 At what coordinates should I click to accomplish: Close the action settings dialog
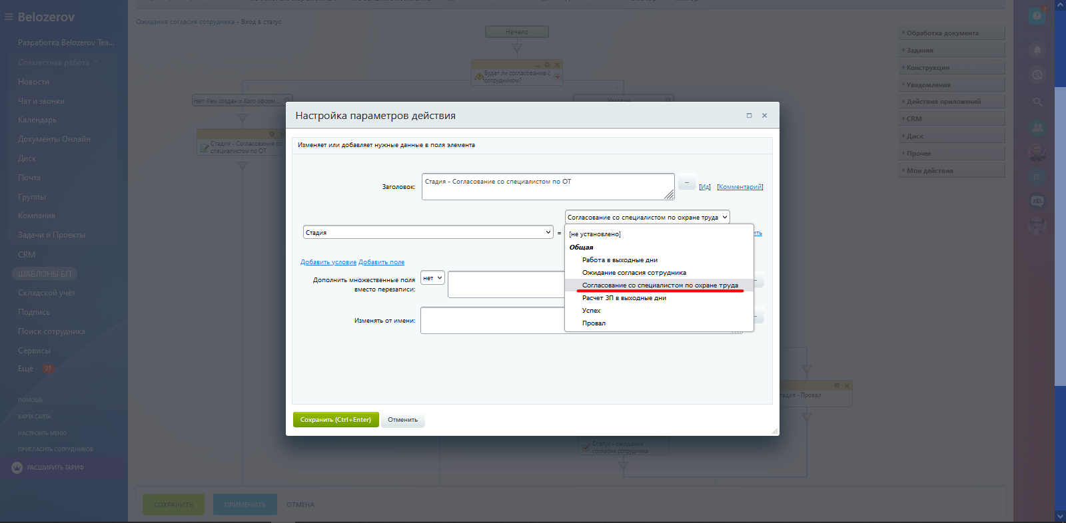pyautogui.click(x=764, y=116)
